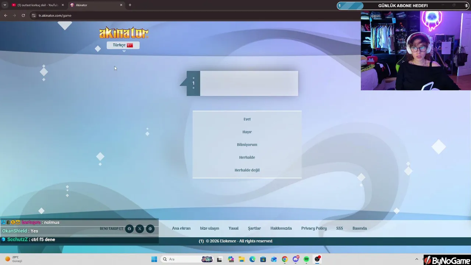Expand the Chrome tab search dropdown

[x=5, y=5]
